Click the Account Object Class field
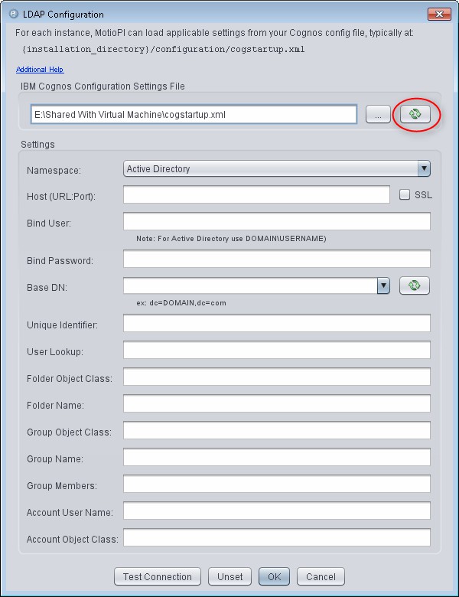The width and height of the screenshot is (459, 597). click(277, 537)
